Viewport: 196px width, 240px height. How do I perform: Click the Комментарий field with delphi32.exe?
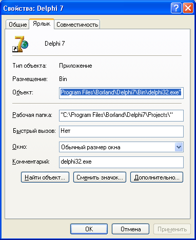121,162
